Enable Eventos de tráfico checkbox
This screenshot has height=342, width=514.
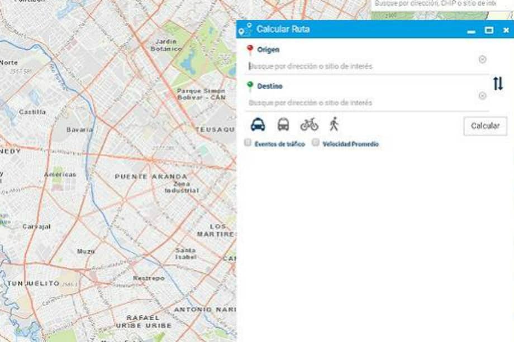(248, 143)
